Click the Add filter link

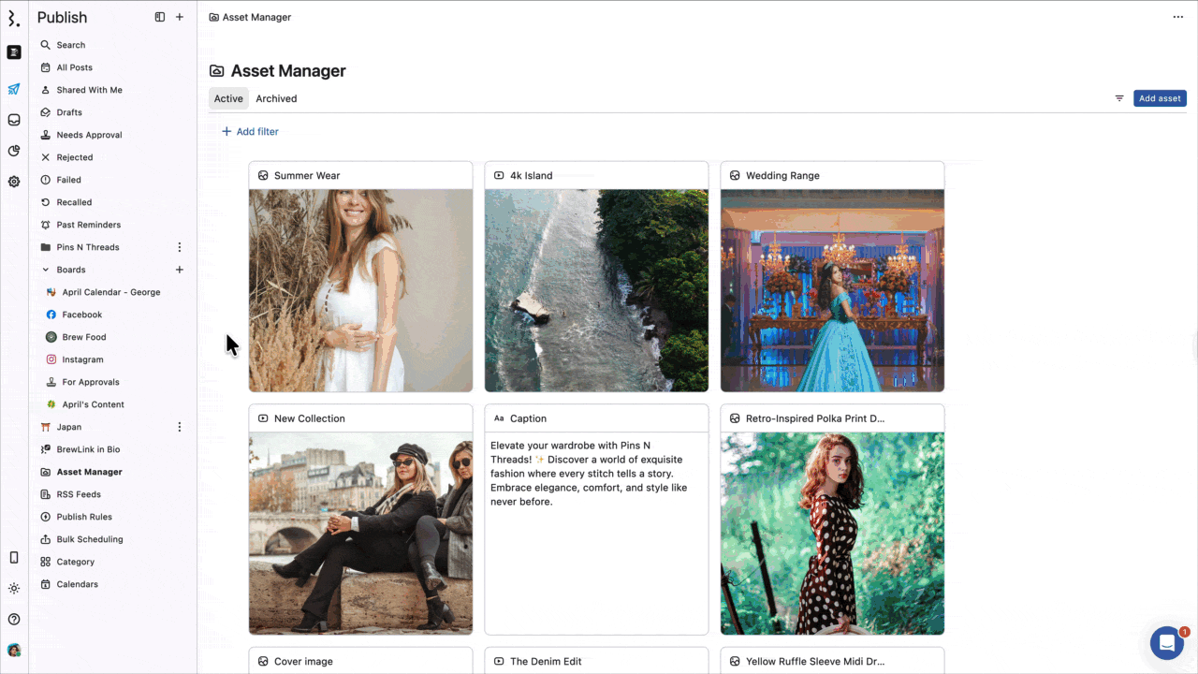tap(250, 132)
